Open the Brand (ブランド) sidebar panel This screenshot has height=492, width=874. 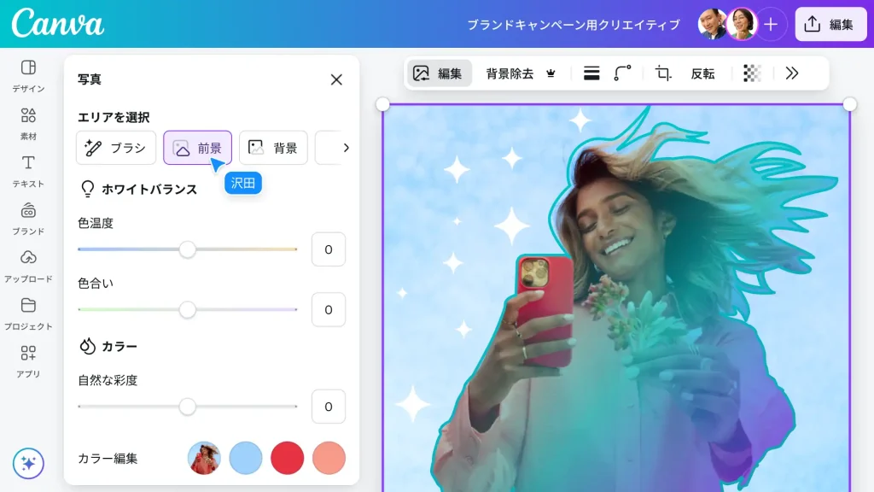(x=28, y=217)
